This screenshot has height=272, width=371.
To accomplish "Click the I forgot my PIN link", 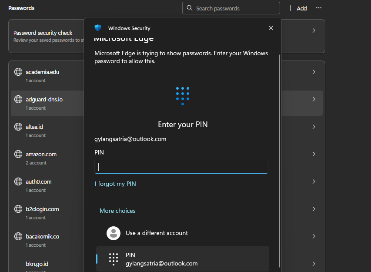I will pos(116,184).
